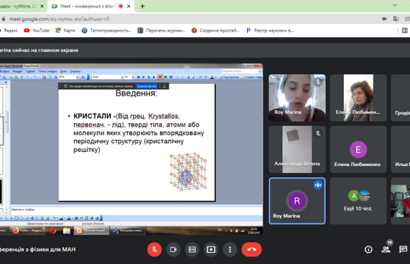Image resolution: width=410 pixels, height=264 pixels.
Task: Open the YouTube bookmark
Action: [x=36, y=30]
